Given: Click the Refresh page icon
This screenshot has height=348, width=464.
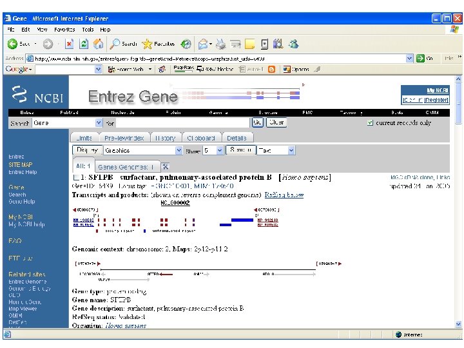Looking at the screenshot, I should [x=84, y=44].
